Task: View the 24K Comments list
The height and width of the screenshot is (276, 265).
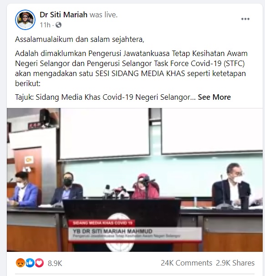Action: [x=186, y=263]
